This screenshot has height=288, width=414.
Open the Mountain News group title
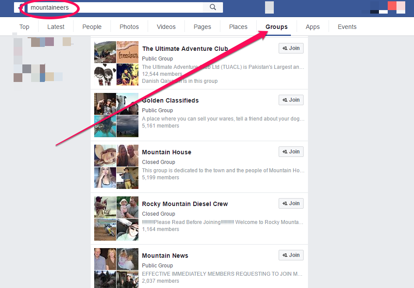point(165,256)
